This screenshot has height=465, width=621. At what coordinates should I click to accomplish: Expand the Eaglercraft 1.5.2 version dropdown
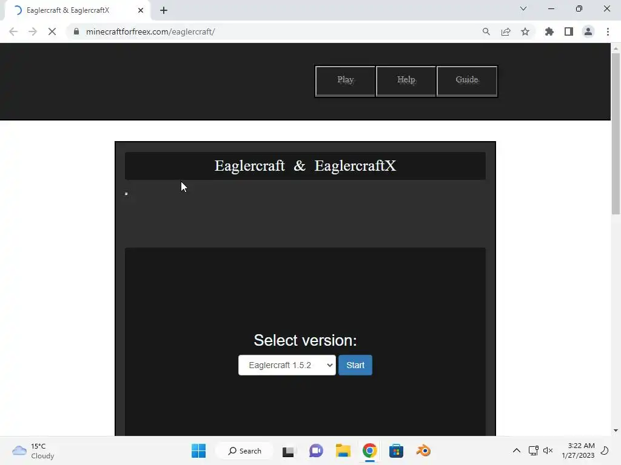pyautogui.click(x=287, y=365)
